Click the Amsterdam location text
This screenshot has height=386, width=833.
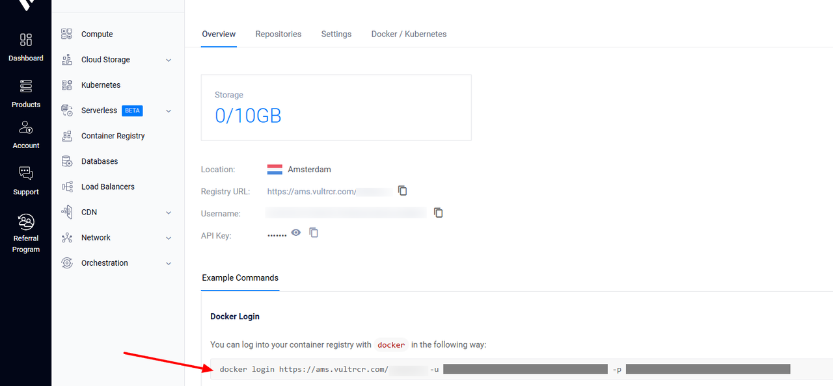click(309, 170)
